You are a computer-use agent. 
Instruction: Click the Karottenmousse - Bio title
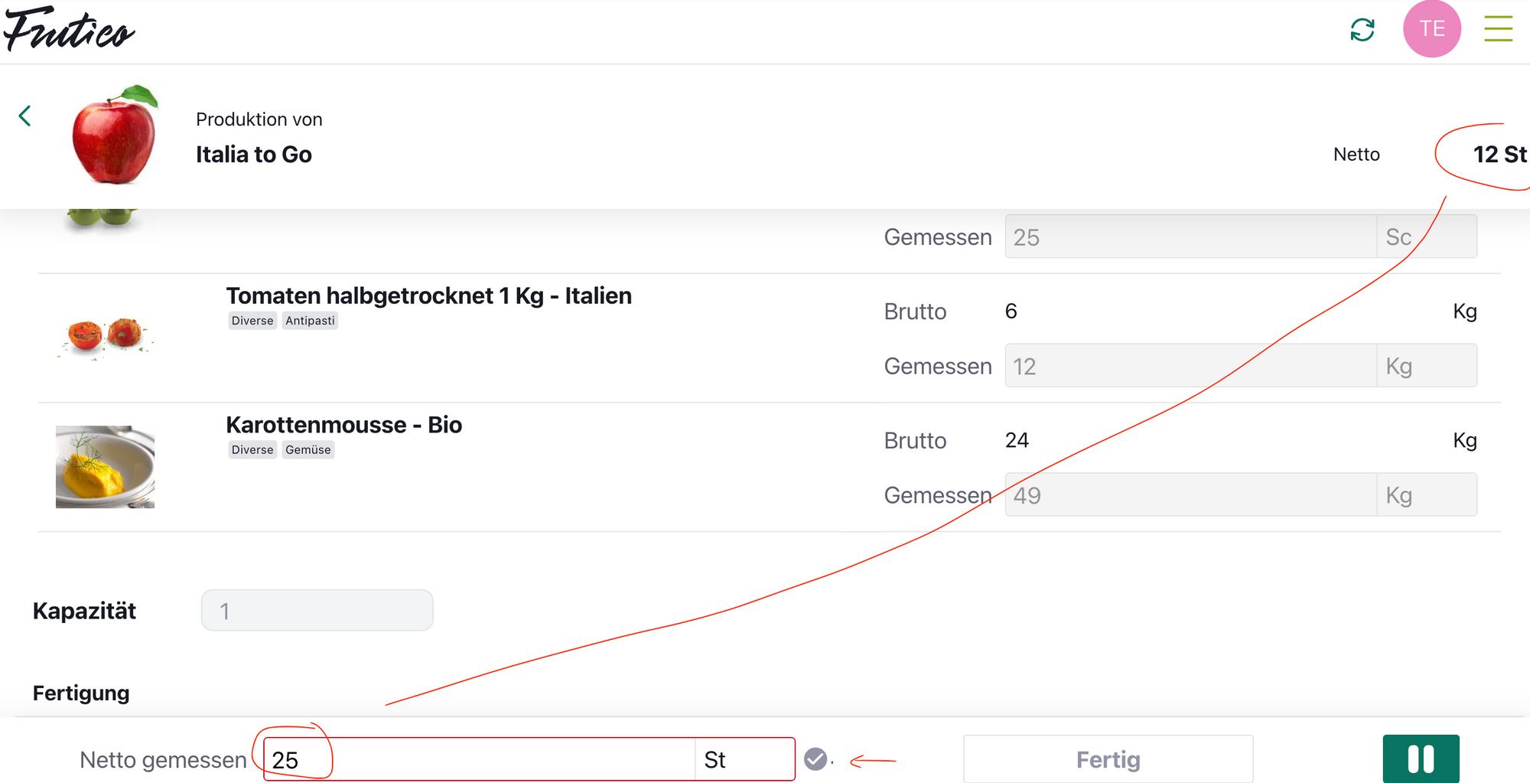coord(343,425)
